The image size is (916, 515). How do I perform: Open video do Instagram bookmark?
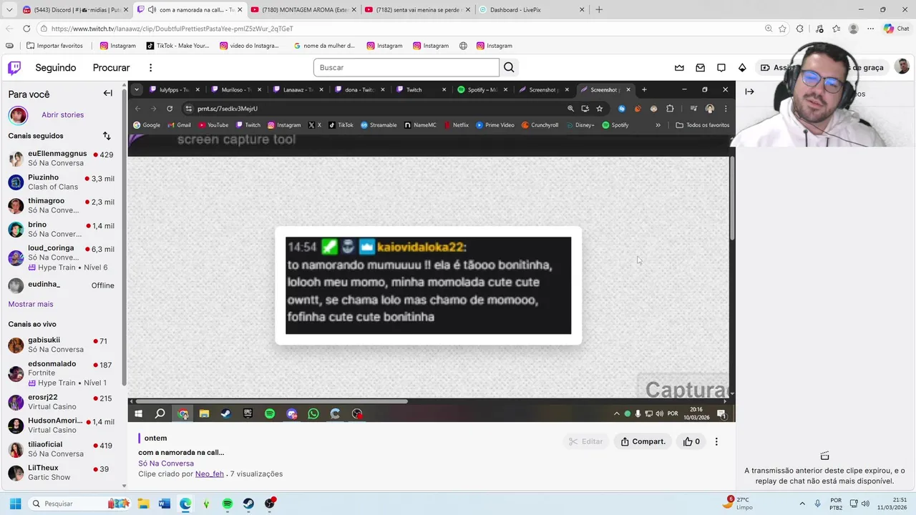(x=250, y=46)
